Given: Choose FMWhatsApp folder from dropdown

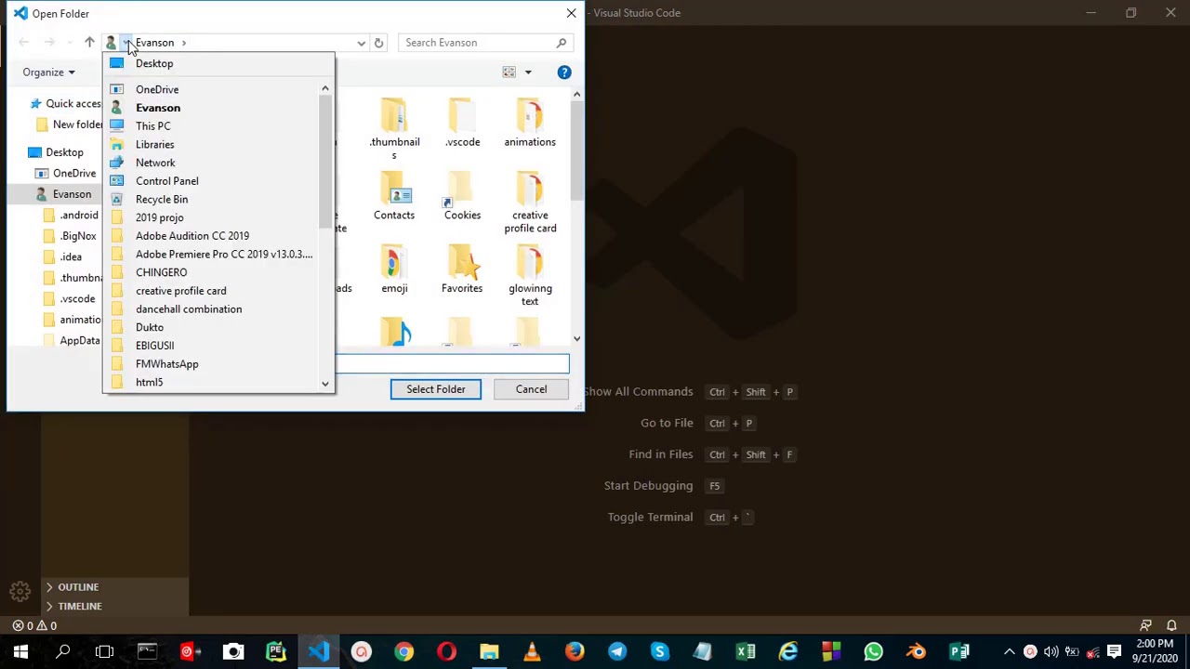Looking at the screenshot, I should tap(166, 364).
